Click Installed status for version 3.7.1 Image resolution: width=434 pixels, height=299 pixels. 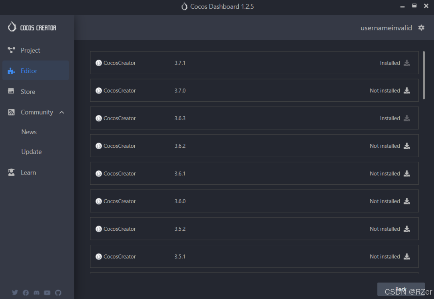[x=390, y=63]
